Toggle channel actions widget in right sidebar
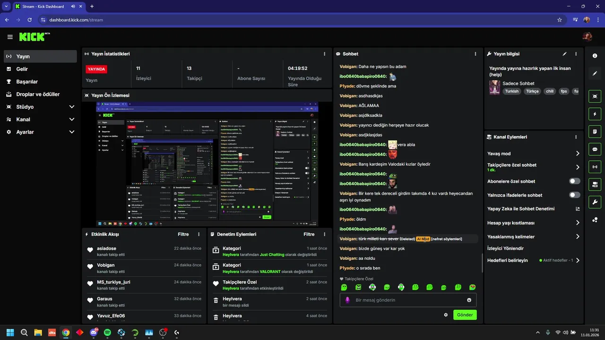Image resolution: width=605 pixels, height=340 pixels. click(x=595, y=184)
